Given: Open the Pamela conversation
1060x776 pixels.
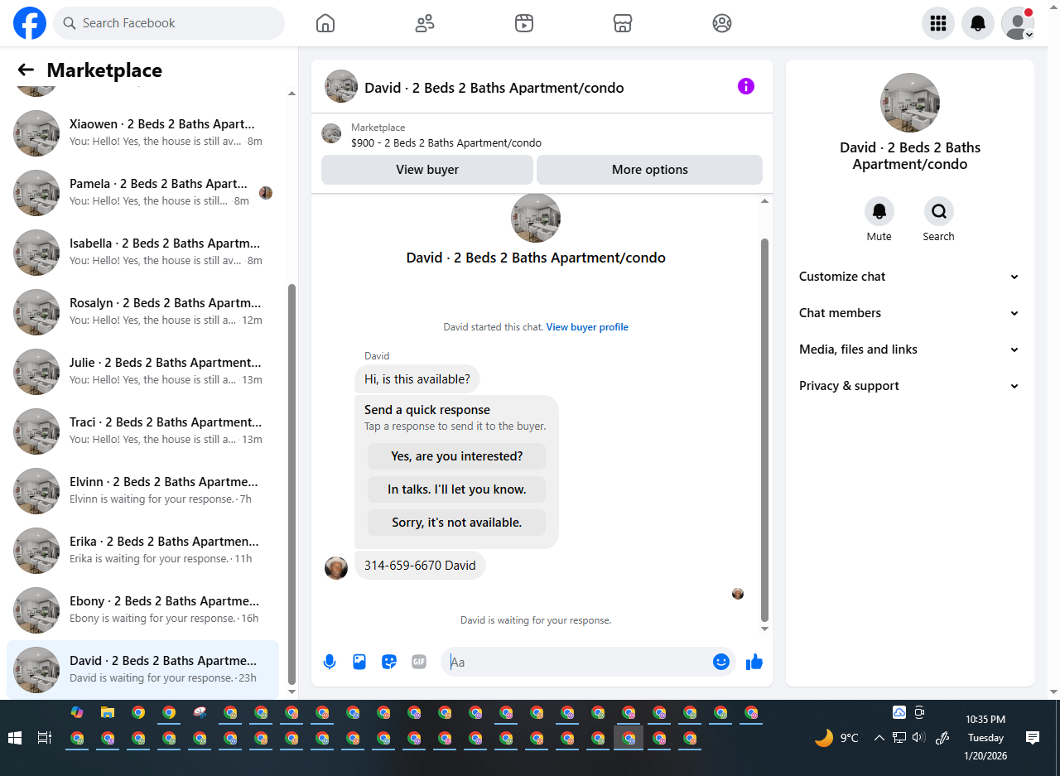Looking at the screenshot, I should pyautogui.click(x=142, y=193).
